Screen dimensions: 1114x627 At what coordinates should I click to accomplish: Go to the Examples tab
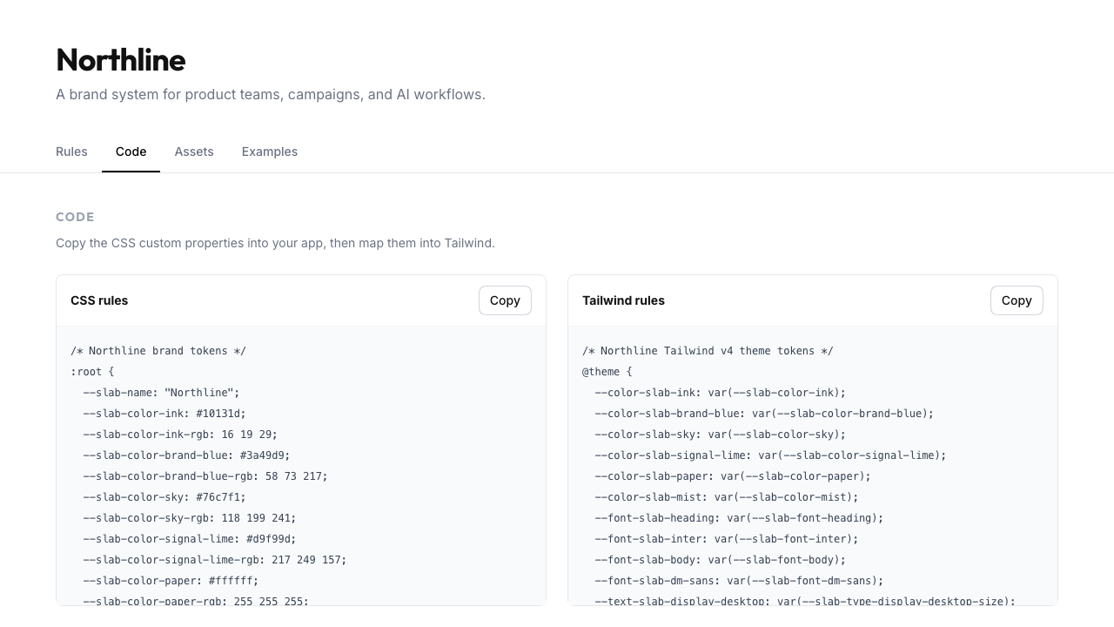click(270, 152)
